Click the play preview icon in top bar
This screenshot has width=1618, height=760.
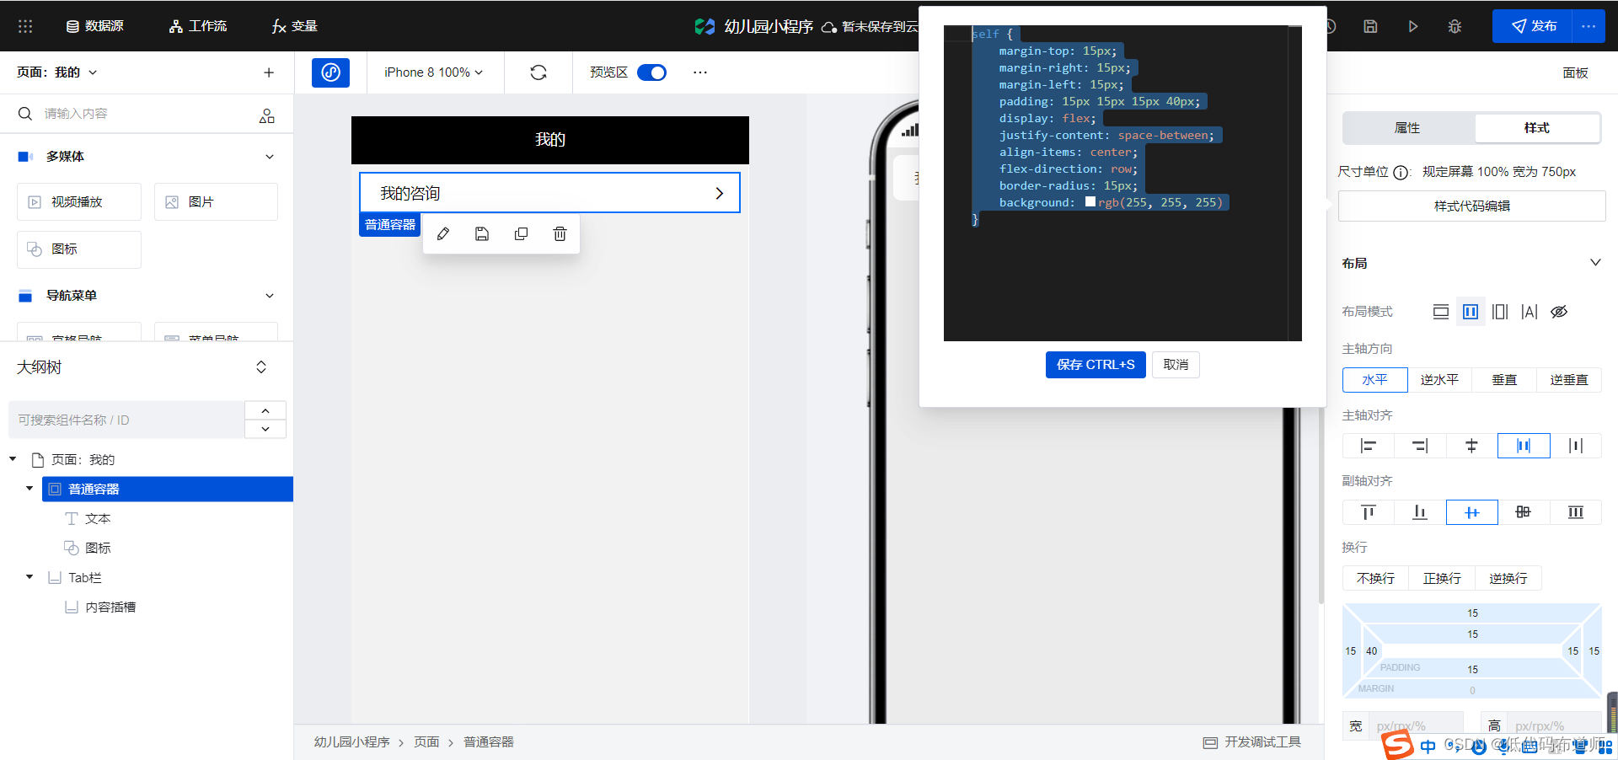point(1413,26)
